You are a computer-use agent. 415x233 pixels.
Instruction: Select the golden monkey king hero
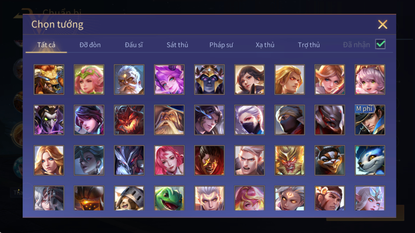click(289, 160)
